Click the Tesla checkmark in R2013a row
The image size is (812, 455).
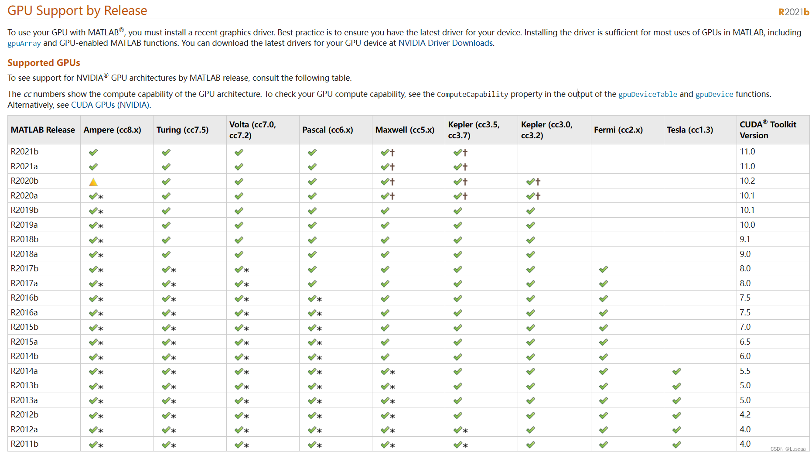coord(677,401)
